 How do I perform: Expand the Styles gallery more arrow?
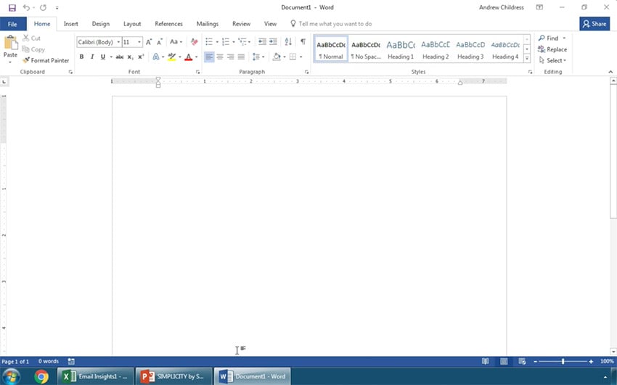pyautogui.click(x=526, y=58)
